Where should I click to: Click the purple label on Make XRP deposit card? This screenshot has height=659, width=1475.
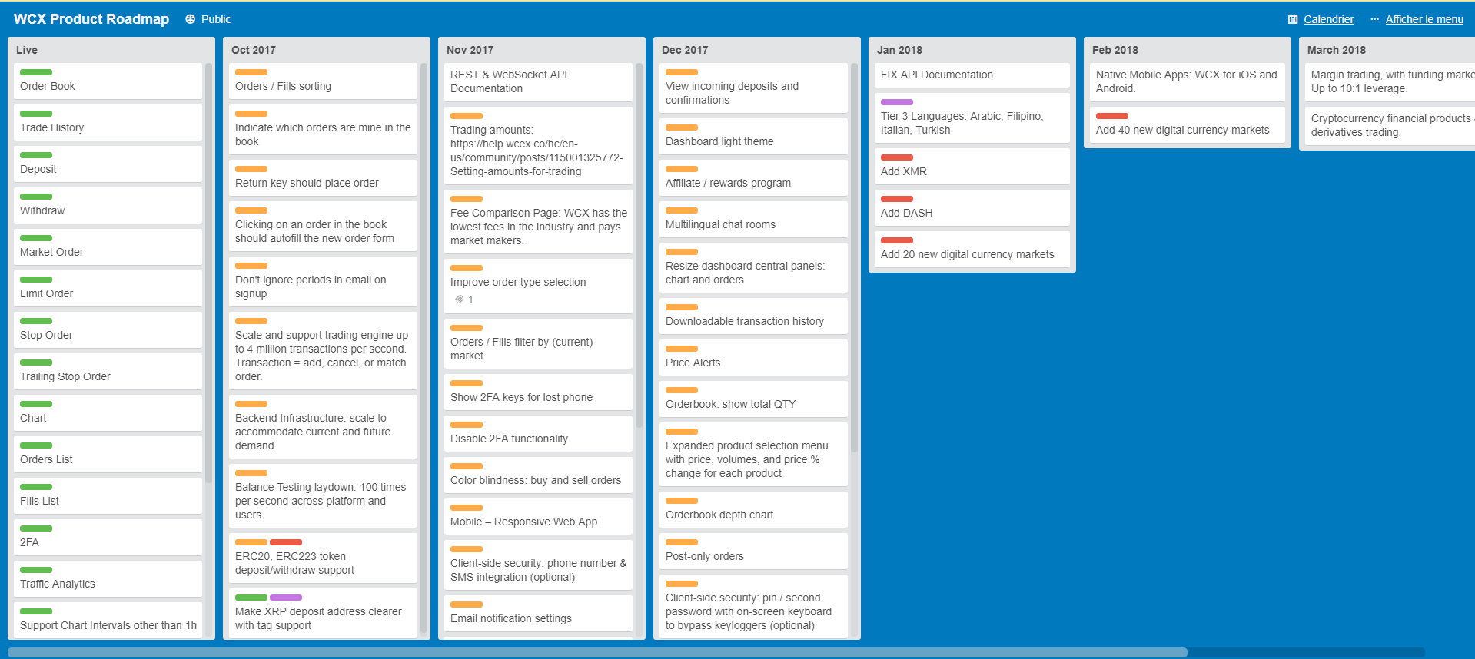(x=286, y=598)
